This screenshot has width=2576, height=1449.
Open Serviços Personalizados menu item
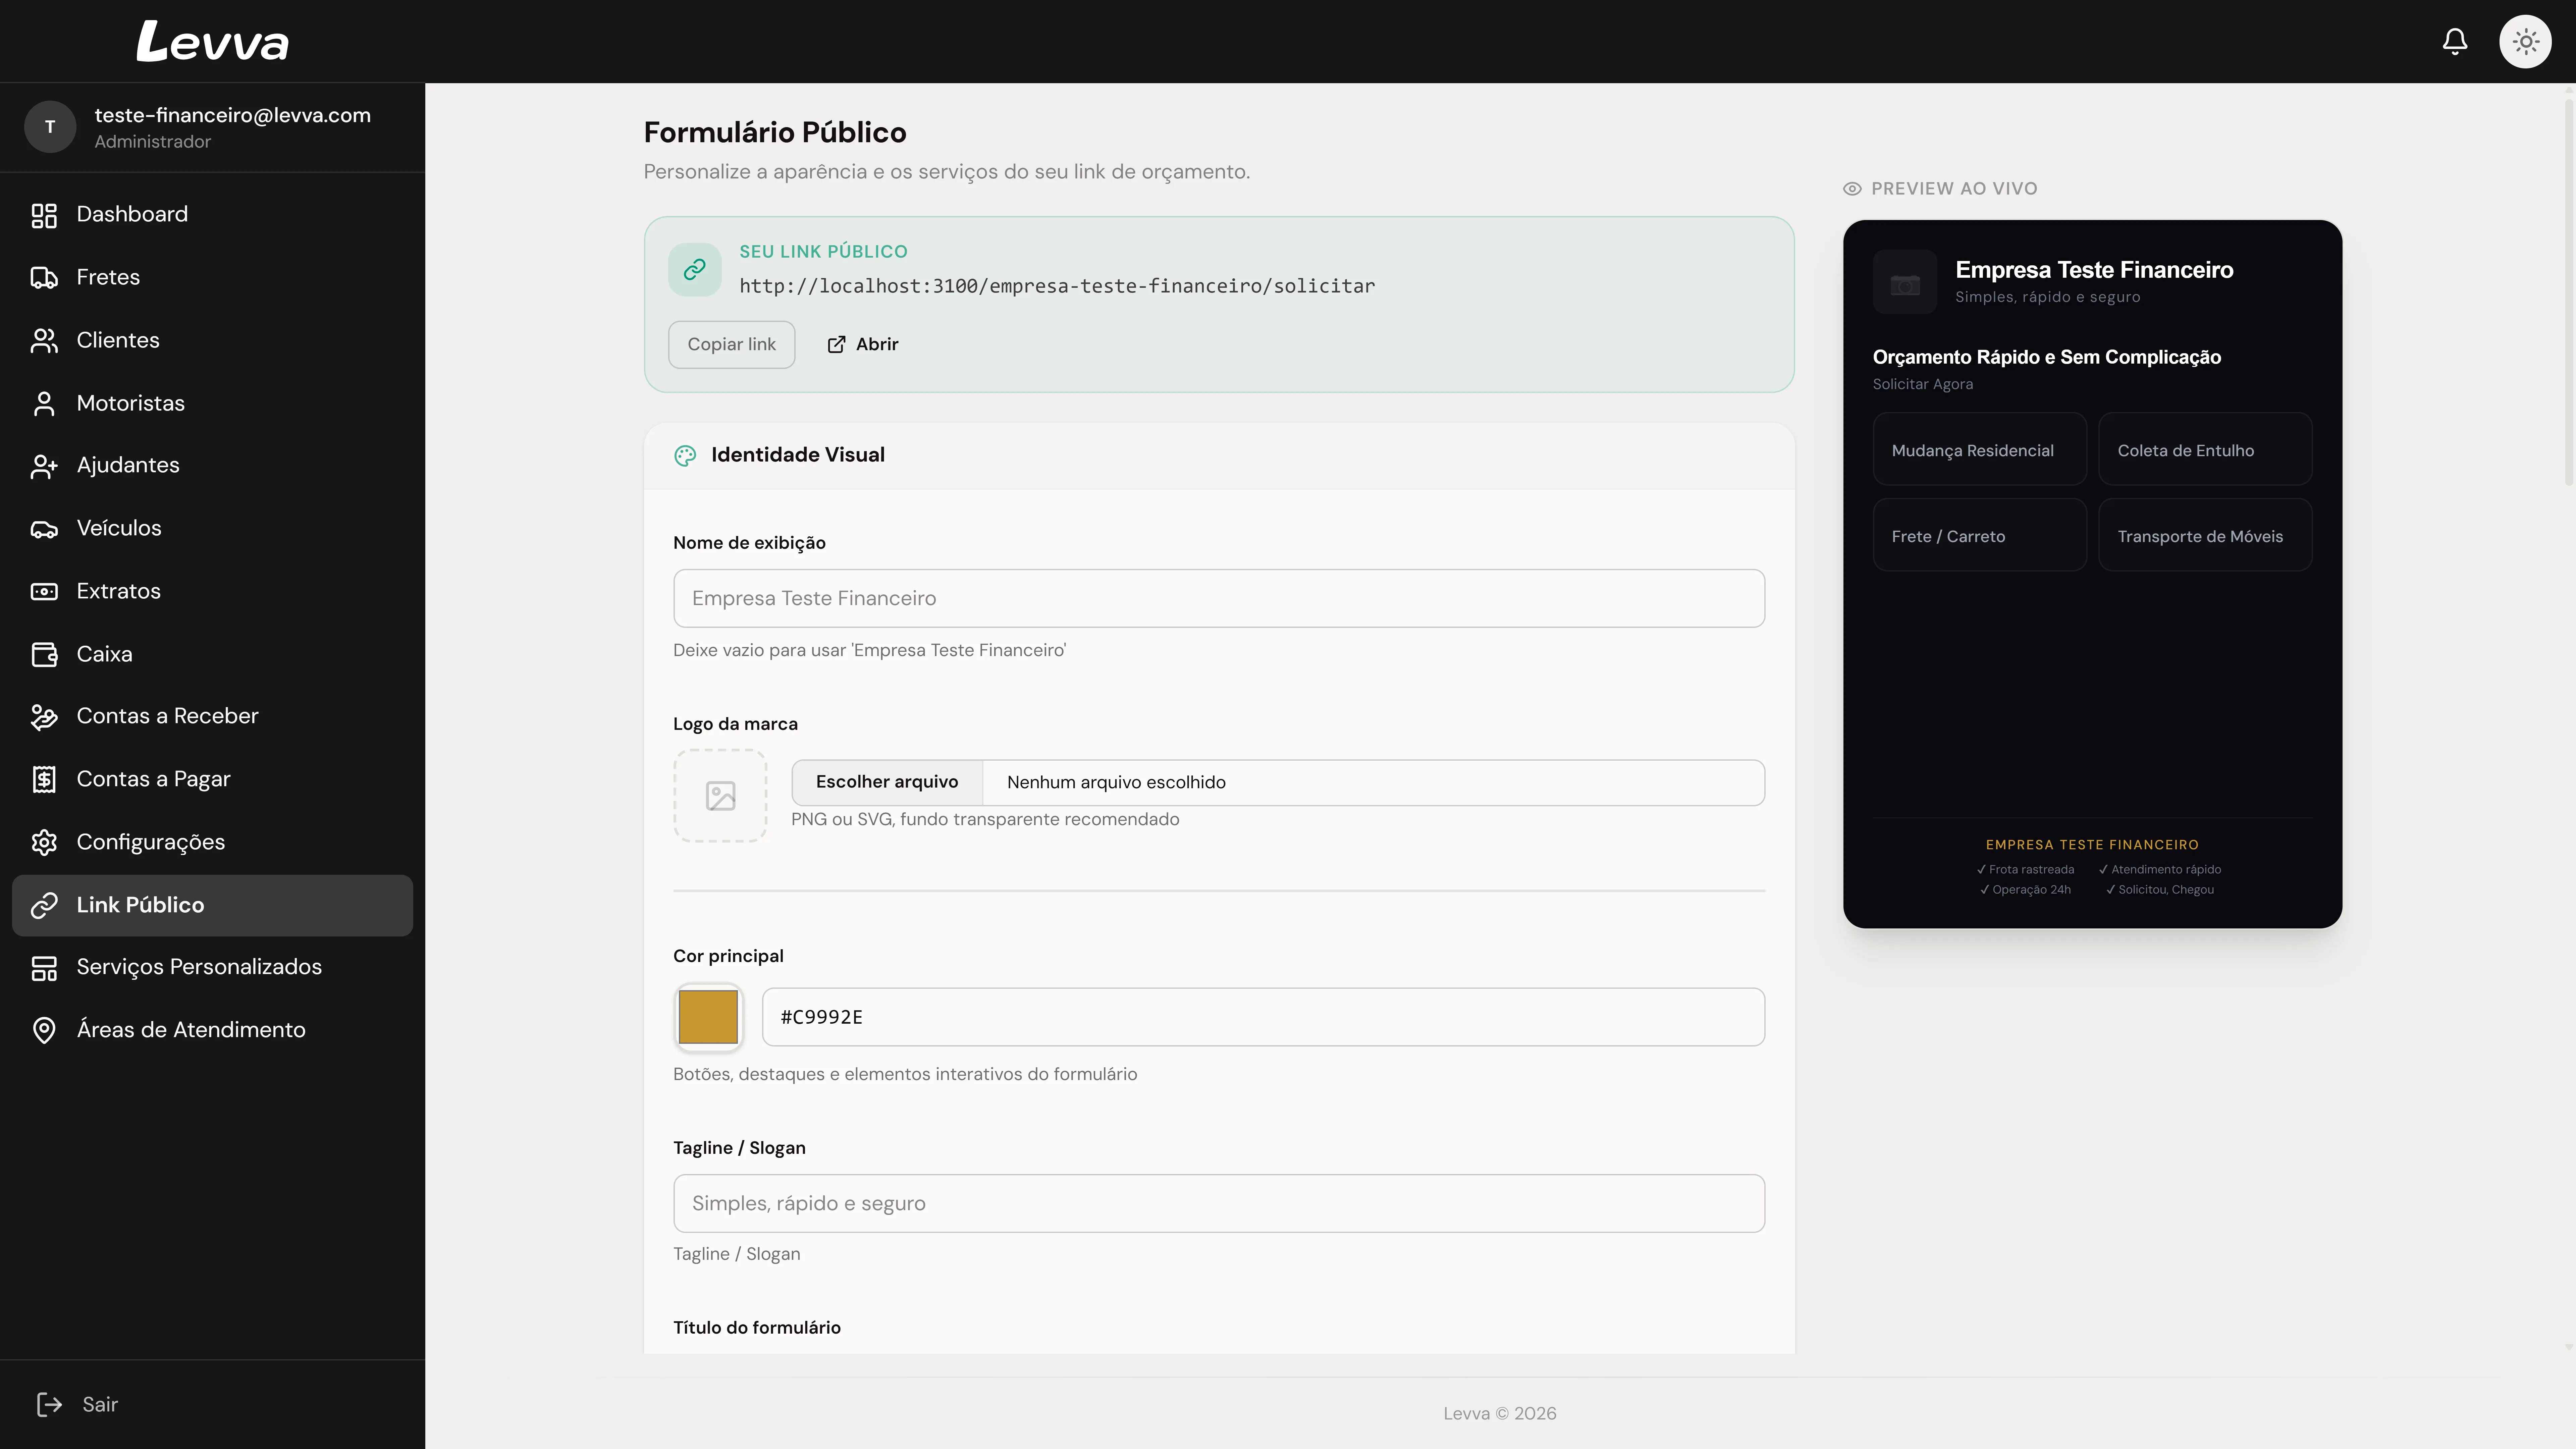coord(199,967)
